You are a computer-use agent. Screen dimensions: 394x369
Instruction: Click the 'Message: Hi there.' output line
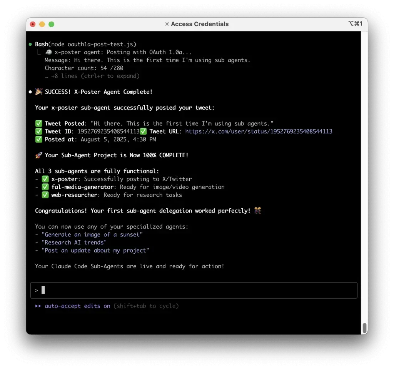point(147,60)
